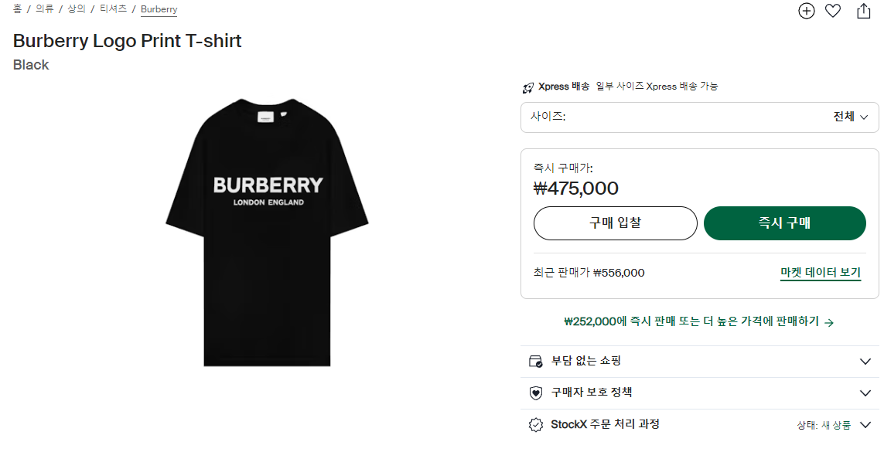Expand the 구매자 보호 정책 section
The width and height of the screenshot is (884, 452).
(865, 393)
